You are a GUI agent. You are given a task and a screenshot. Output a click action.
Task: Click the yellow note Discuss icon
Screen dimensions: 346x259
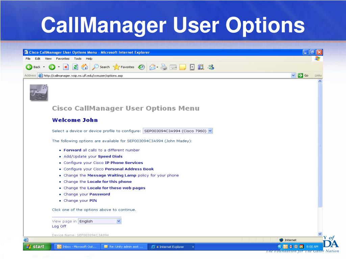[183, 67]
